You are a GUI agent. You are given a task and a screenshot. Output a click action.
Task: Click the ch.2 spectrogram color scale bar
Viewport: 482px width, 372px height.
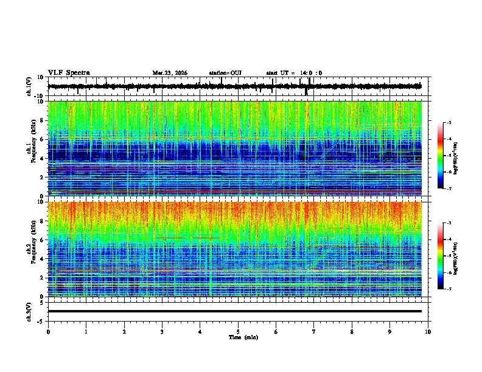pos(441,256)
